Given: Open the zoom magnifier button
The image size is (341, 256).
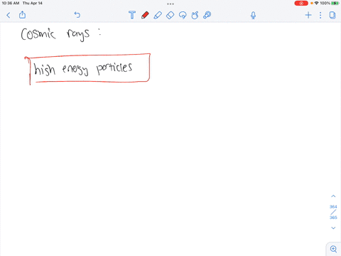Looking at the screenshot, I should click(x=333, y=249).
